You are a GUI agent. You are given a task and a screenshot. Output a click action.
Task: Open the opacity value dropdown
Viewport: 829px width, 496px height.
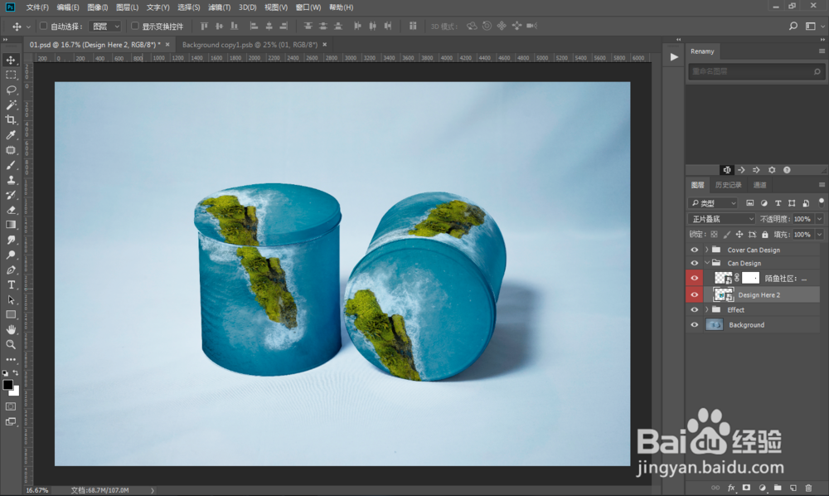click(x=820, y=219)
